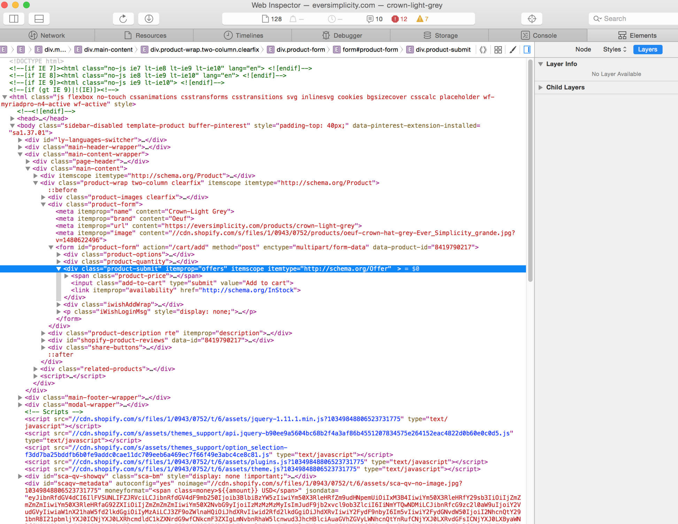Click the console log messages count icon
This screenshot has height=524, width=678.
375,19
